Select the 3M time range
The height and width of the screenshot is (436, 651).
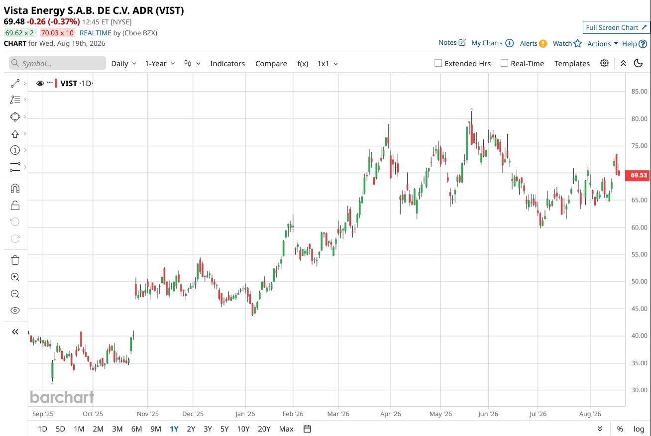pos(117,429)
